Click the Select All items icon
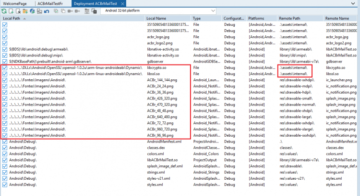The image size is (360, 196). pyautogui.click(x=56, y=11)
